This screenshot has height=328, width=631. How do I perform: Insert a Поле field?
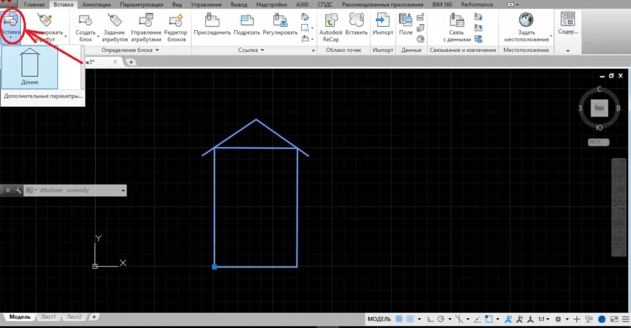[x=405, y=24]
